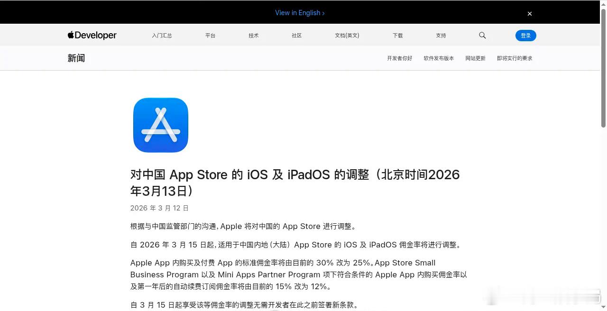The height and width of the screenshot is (311, 607).
Task: Open the 软件发布版本 tab
Action: coord(439,58)
